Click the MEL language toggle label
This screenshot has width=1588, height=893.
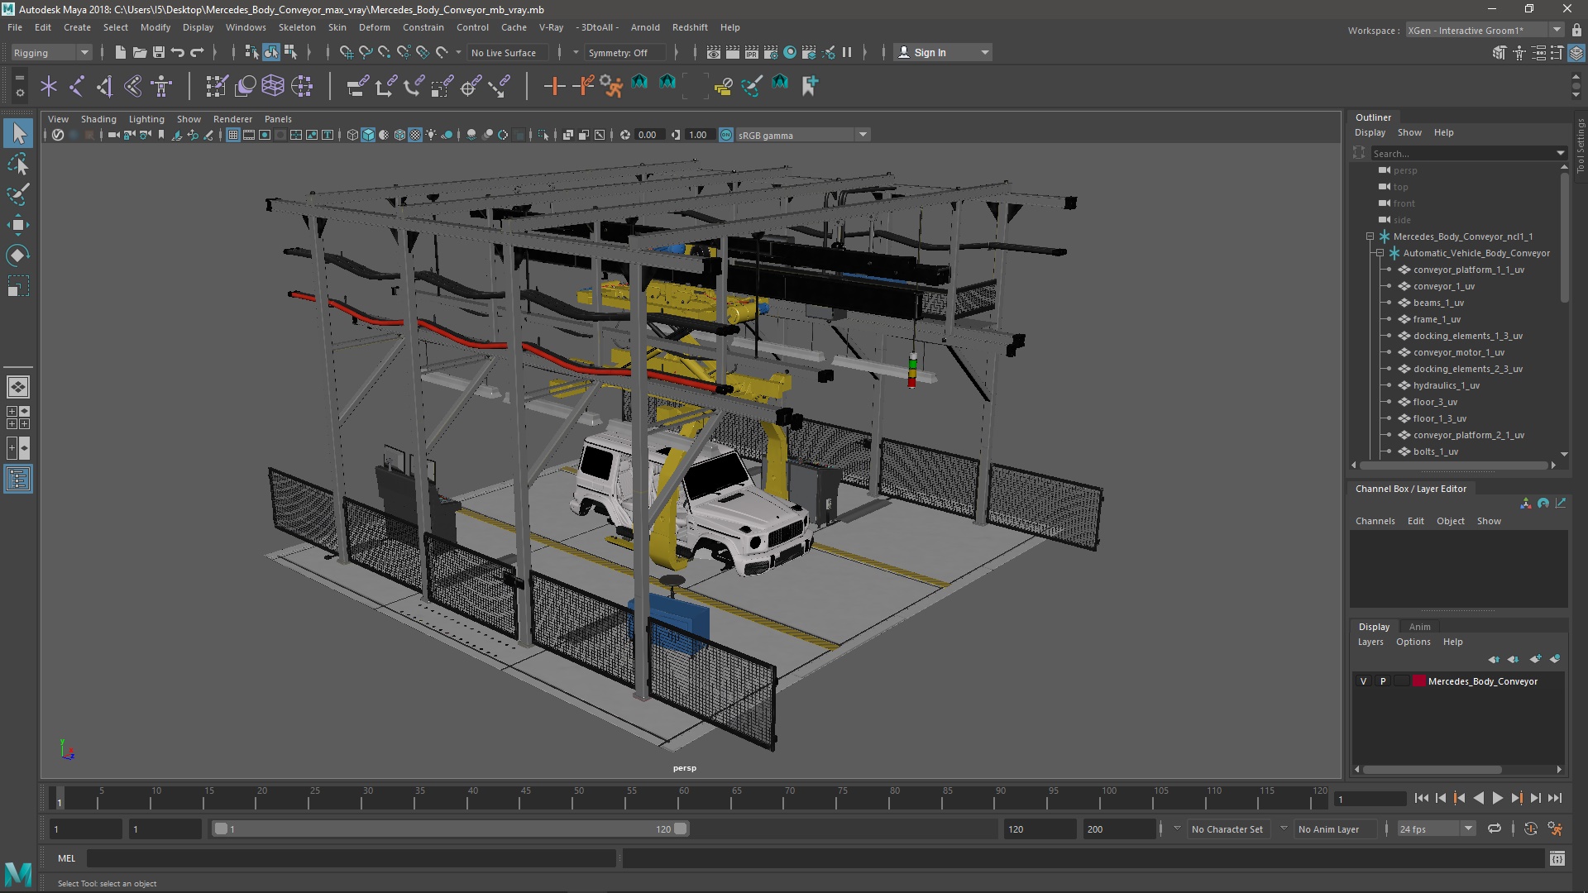(x=66, y=858)
